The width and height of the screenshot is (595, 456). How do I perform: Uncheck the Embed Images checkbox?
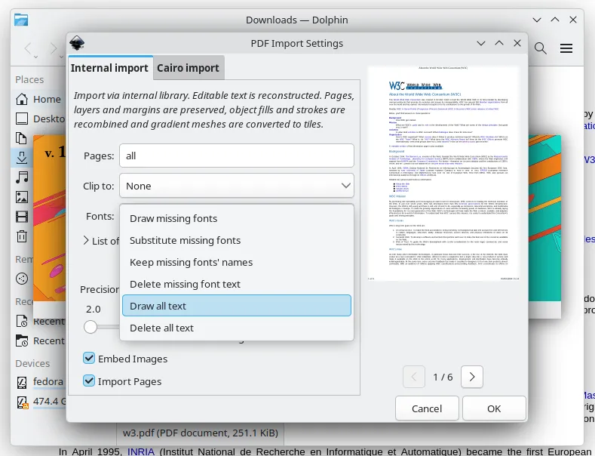tap(90, 359)
